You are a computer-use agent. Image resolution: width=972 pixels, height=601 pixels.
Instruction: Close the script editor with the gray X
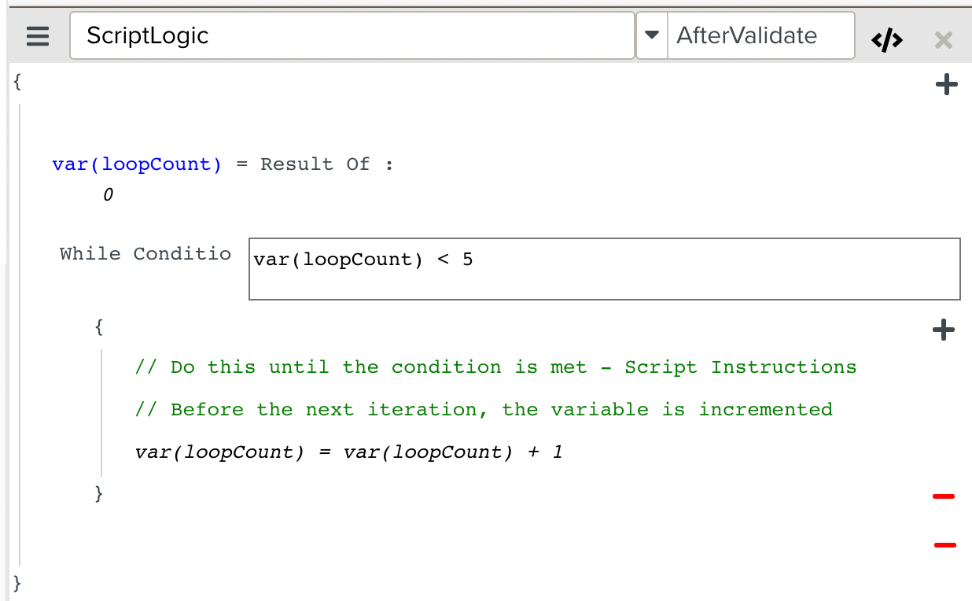click(x=943, y=40)
